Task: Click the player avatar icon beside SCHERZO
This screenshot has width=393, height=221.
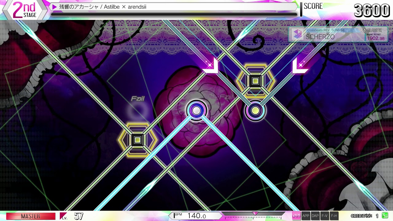Action: tap(297, 34)
